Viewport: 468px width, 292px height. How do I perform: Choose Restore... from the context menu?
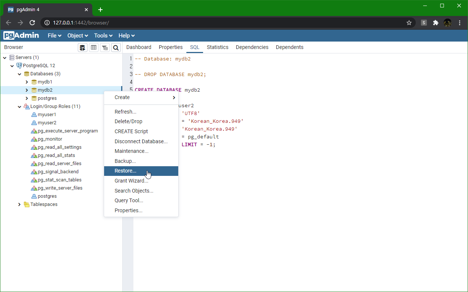click(x=141, y=171)
